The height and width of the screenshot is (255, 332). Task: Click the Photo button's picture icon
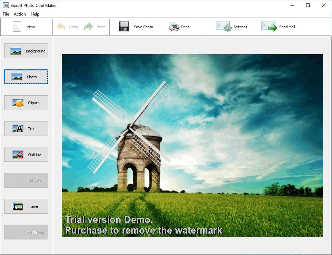pos(17,77)
